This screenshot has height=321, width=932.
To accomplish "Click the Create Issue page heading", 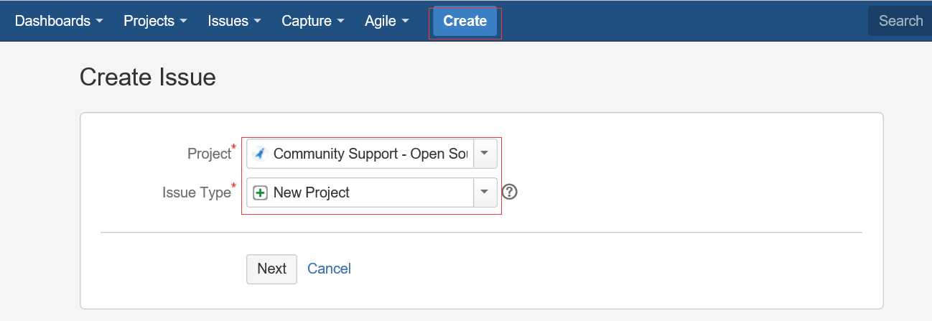I will (148, 77).
